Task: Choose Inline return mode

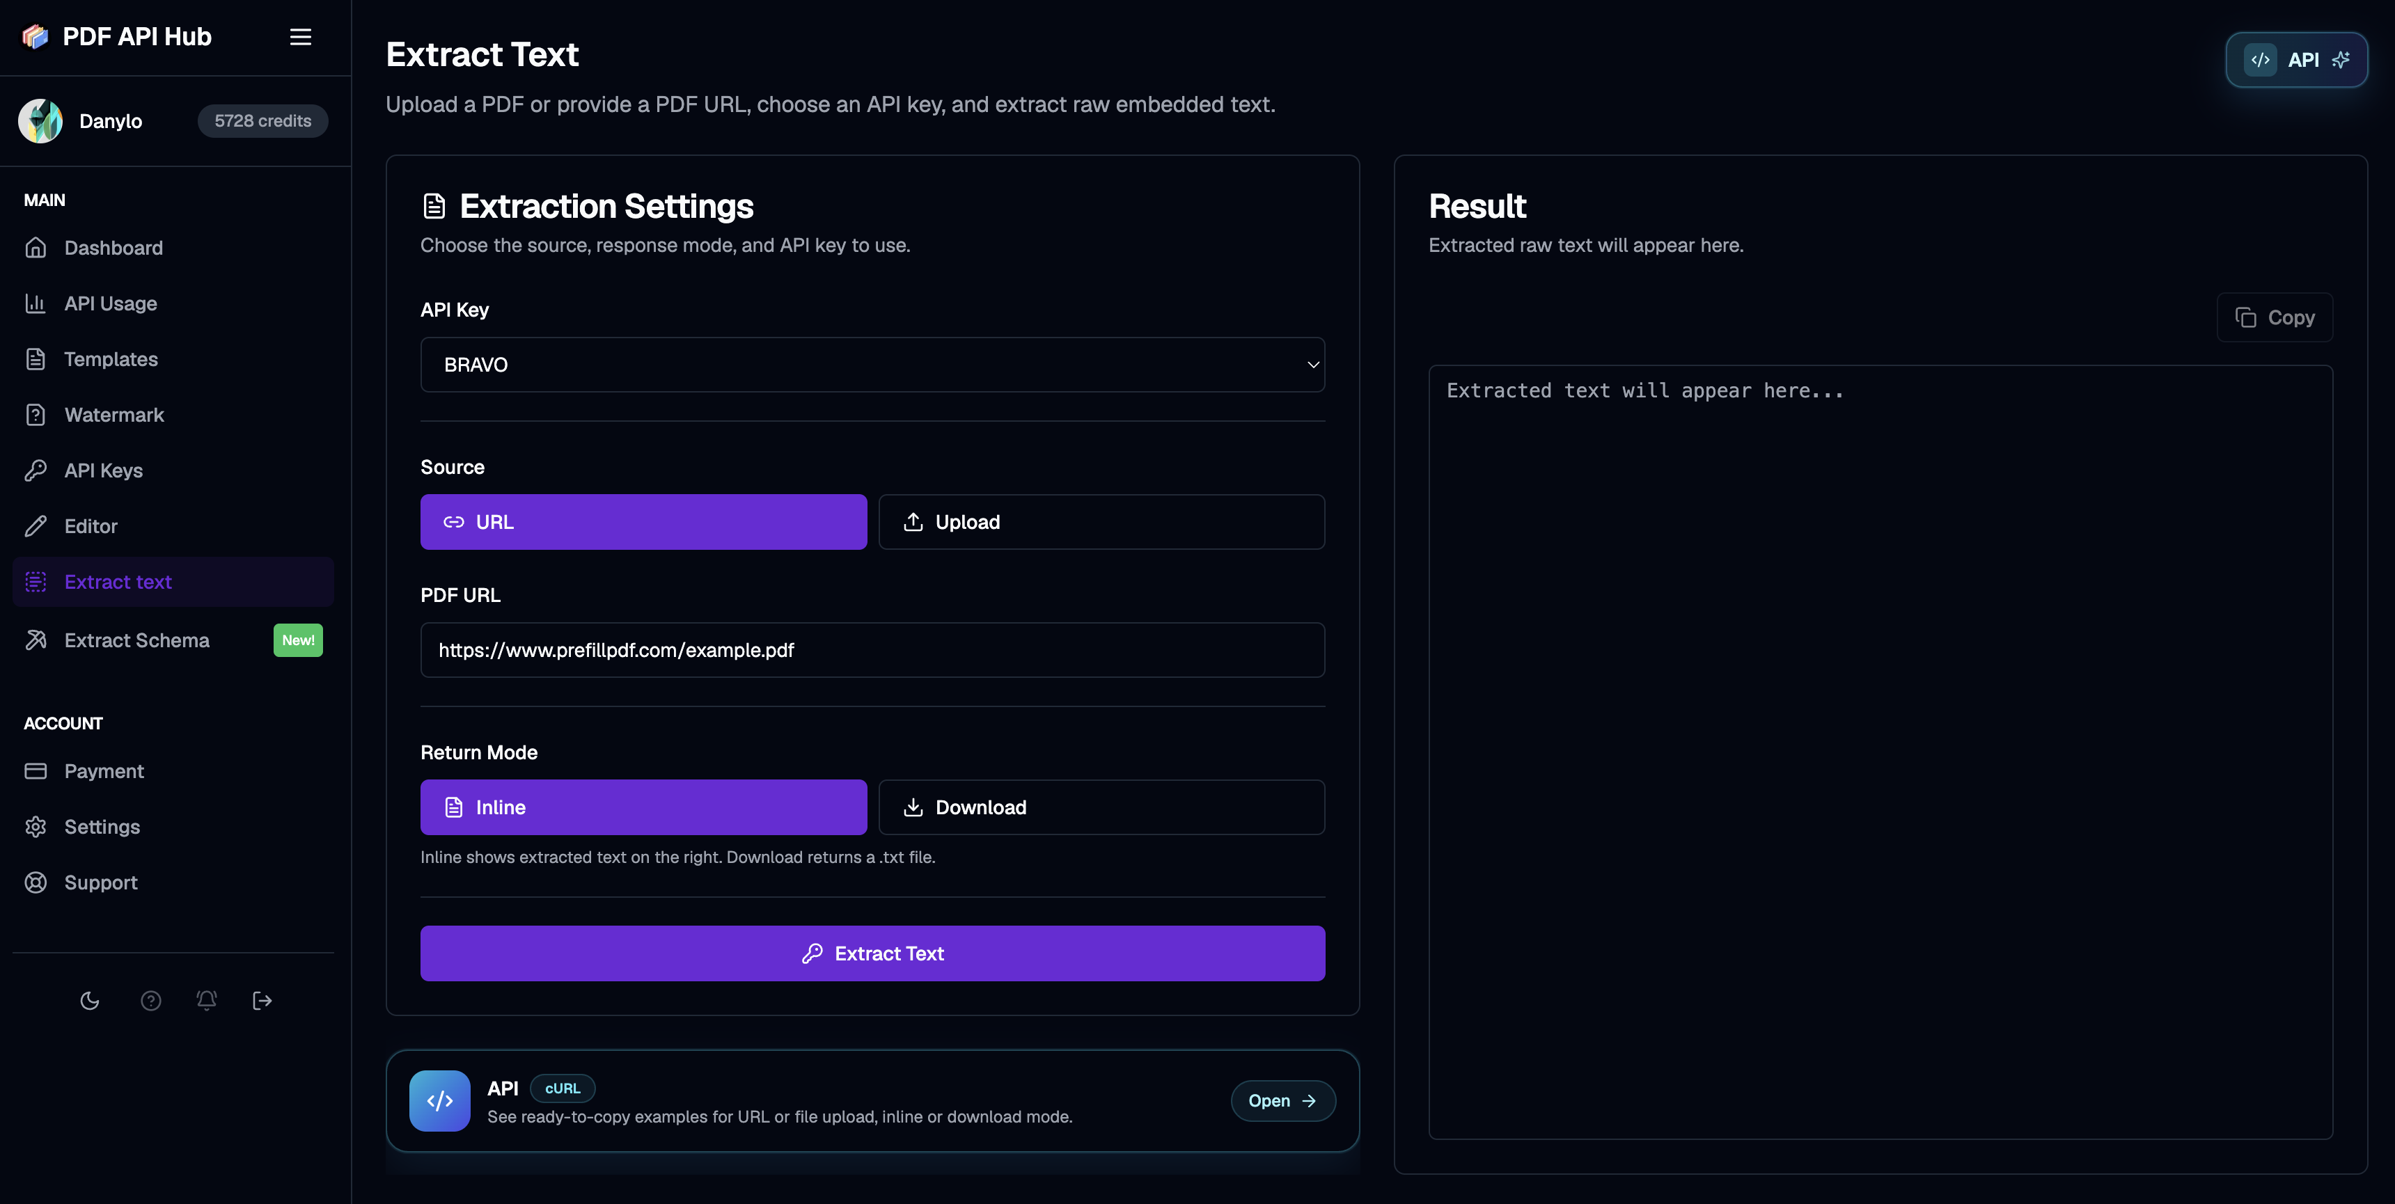Action: [x=643, y=807]
